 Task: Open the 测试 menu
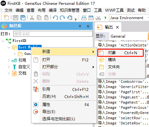pos(131,10)
